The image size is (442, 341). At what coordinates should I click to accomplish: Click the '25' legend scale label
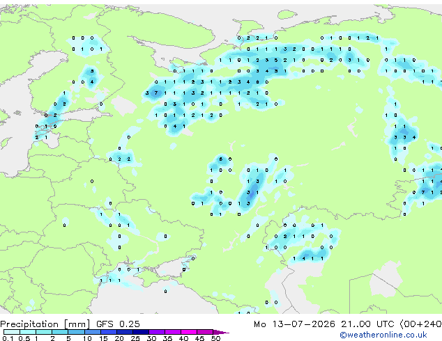(135, 338)
